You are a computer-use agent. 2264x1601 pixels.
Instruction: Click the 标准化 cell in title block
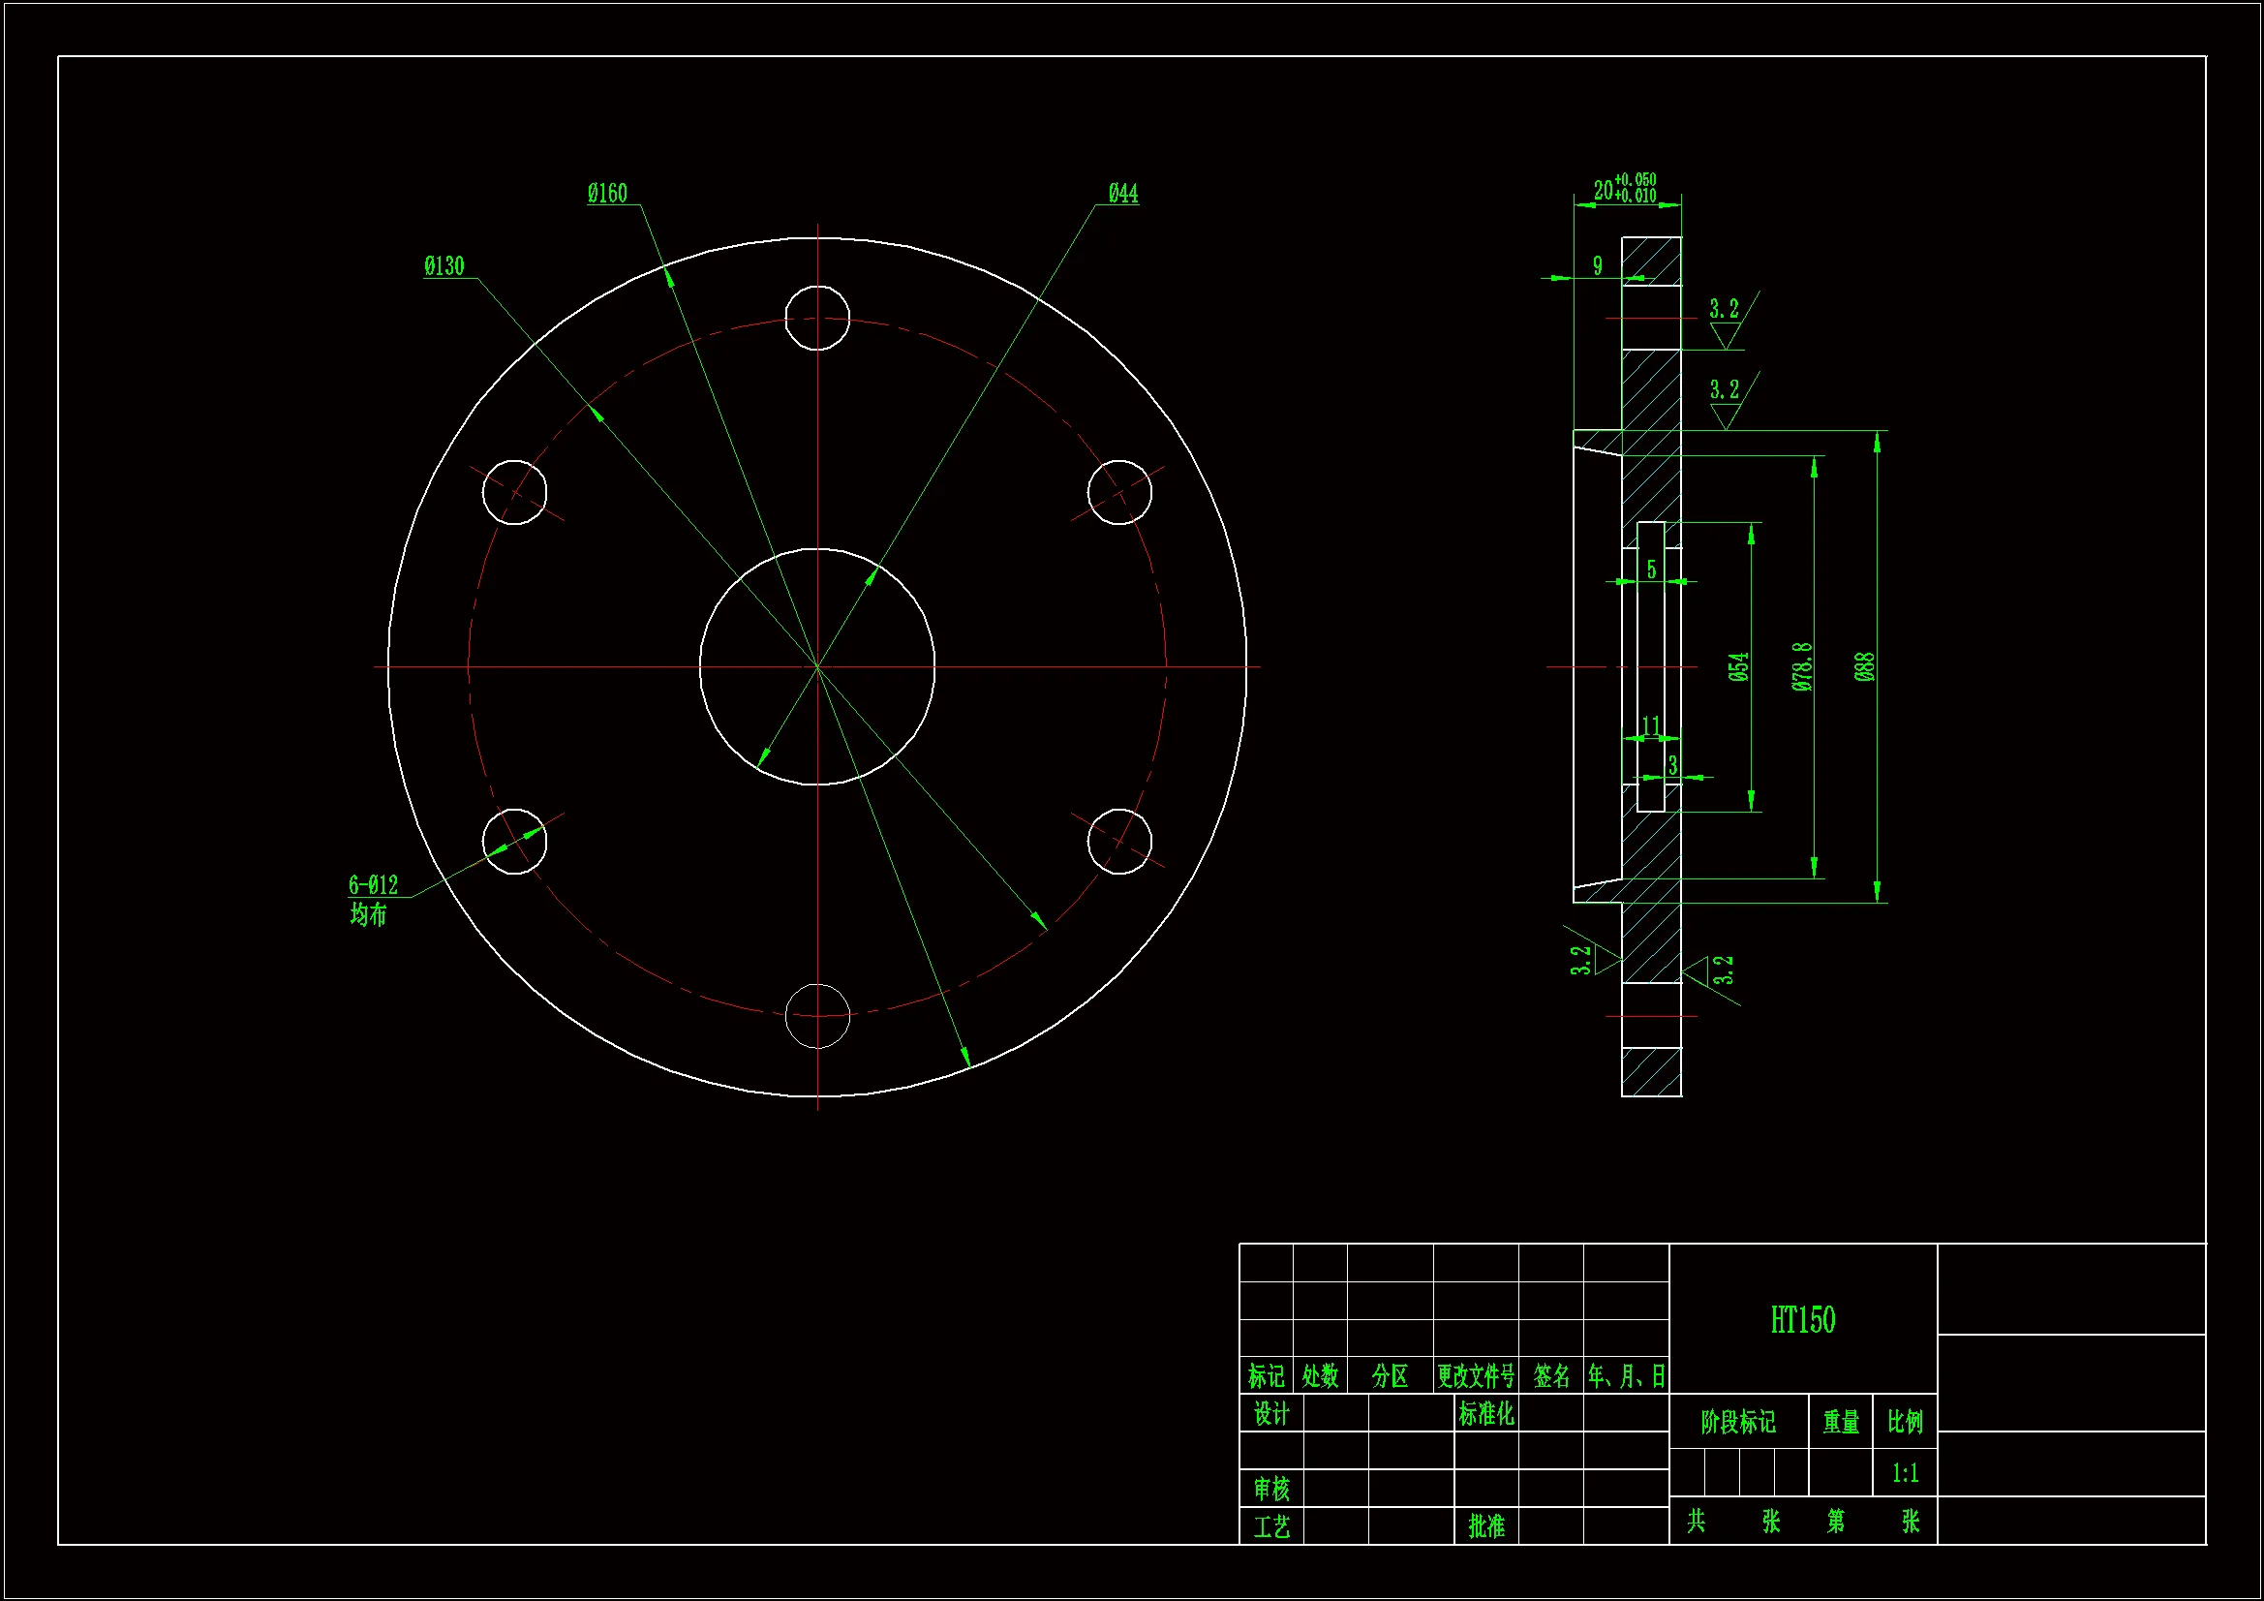point(1486,1413)
